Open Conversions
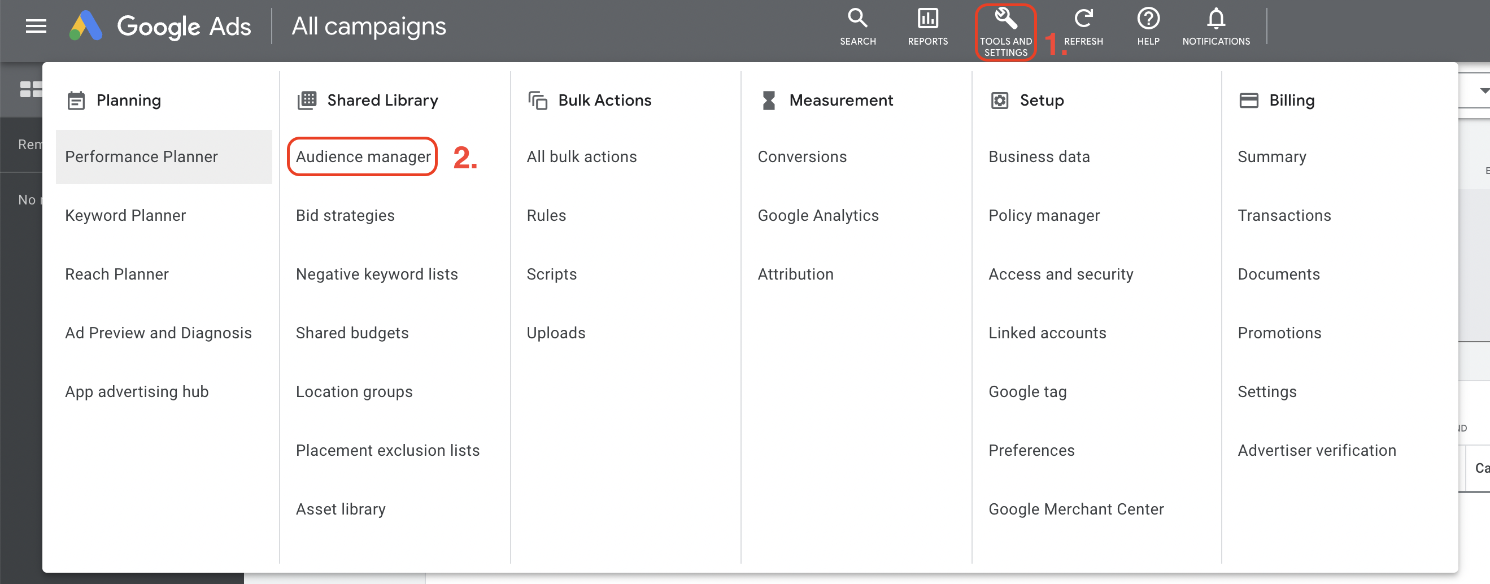This screenshot has width=1490, height=584. click(801, 156)
